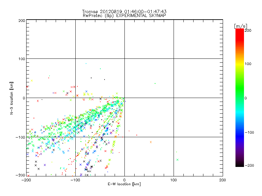Click the y-axis '-100' tick label
Screen dimensions: 262x196
20,137
